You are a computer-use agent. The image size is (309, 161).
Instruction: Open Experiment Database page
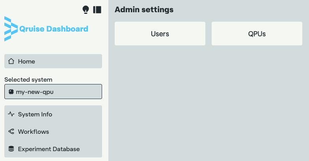point(49,149)
